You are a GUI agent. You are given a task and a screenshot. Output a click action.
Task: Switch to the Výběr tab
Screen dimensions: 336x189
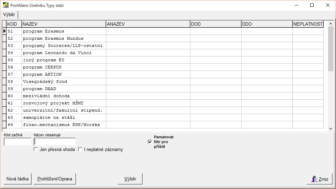pyautogui.click(x=9, y=15)
